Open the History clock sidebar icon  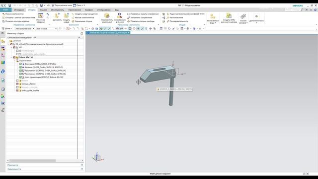coord(3,89)
